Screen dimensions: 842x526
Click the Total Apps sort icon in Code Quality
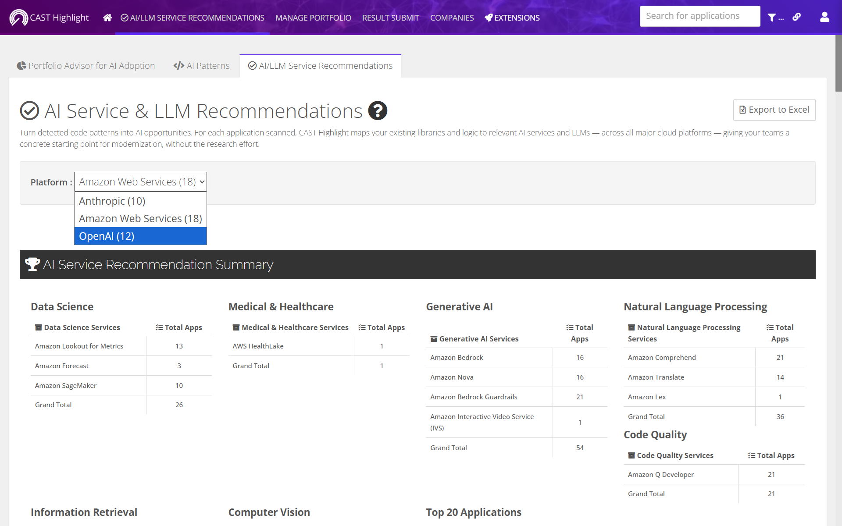[x=752, y=455]
